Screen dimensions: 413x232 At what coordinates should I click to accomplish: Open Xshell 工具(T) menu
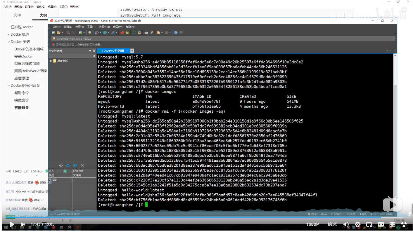coord(91,27)
